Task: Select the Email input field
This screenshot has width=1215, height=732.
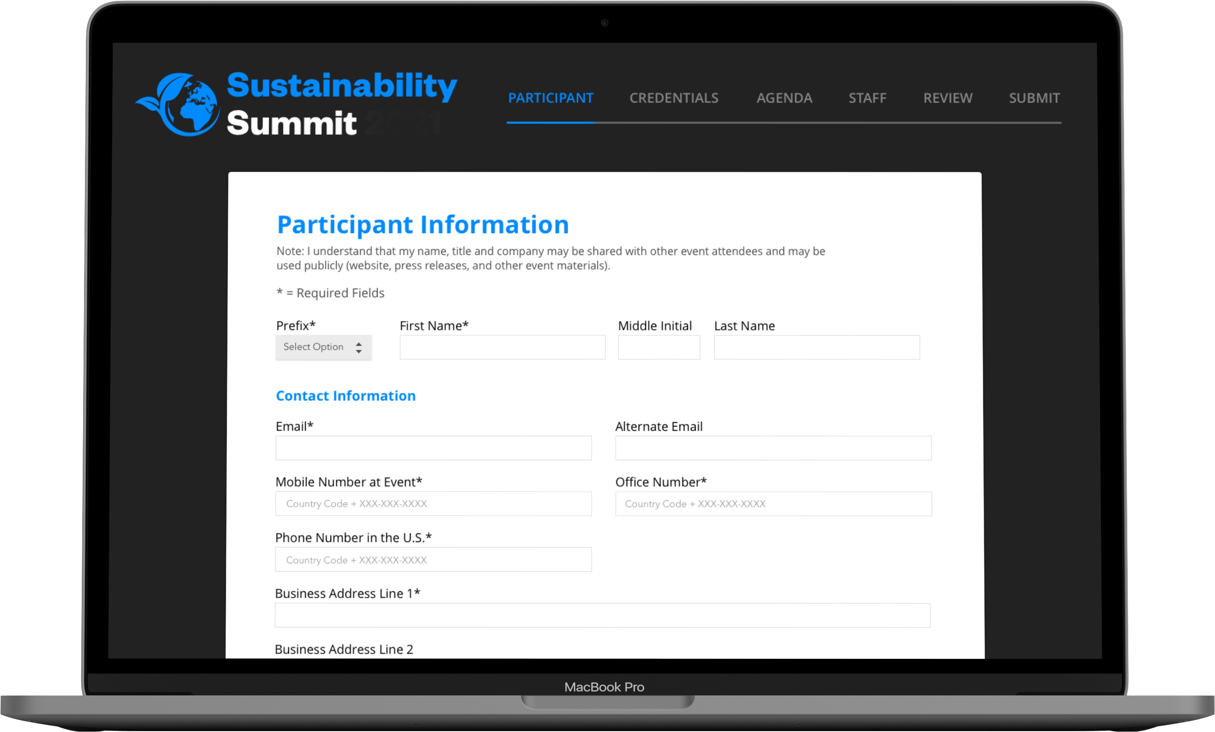Action: click(433, 448)
